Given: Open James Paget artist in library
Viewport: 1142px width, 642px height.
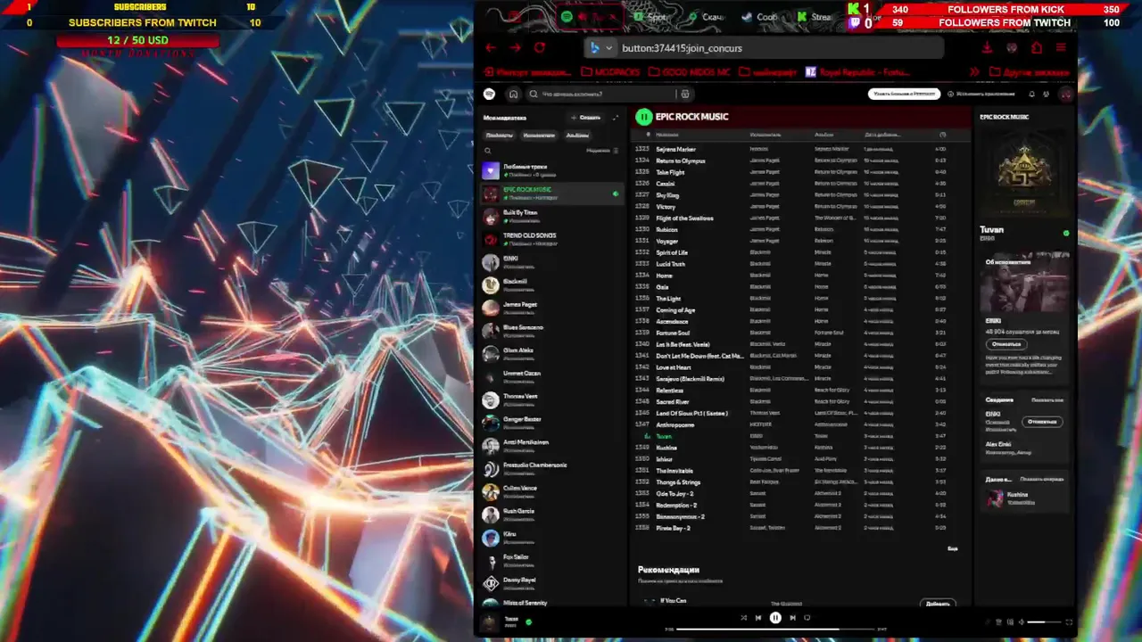Looking at the screenshot, I should (x=551, y=309).
